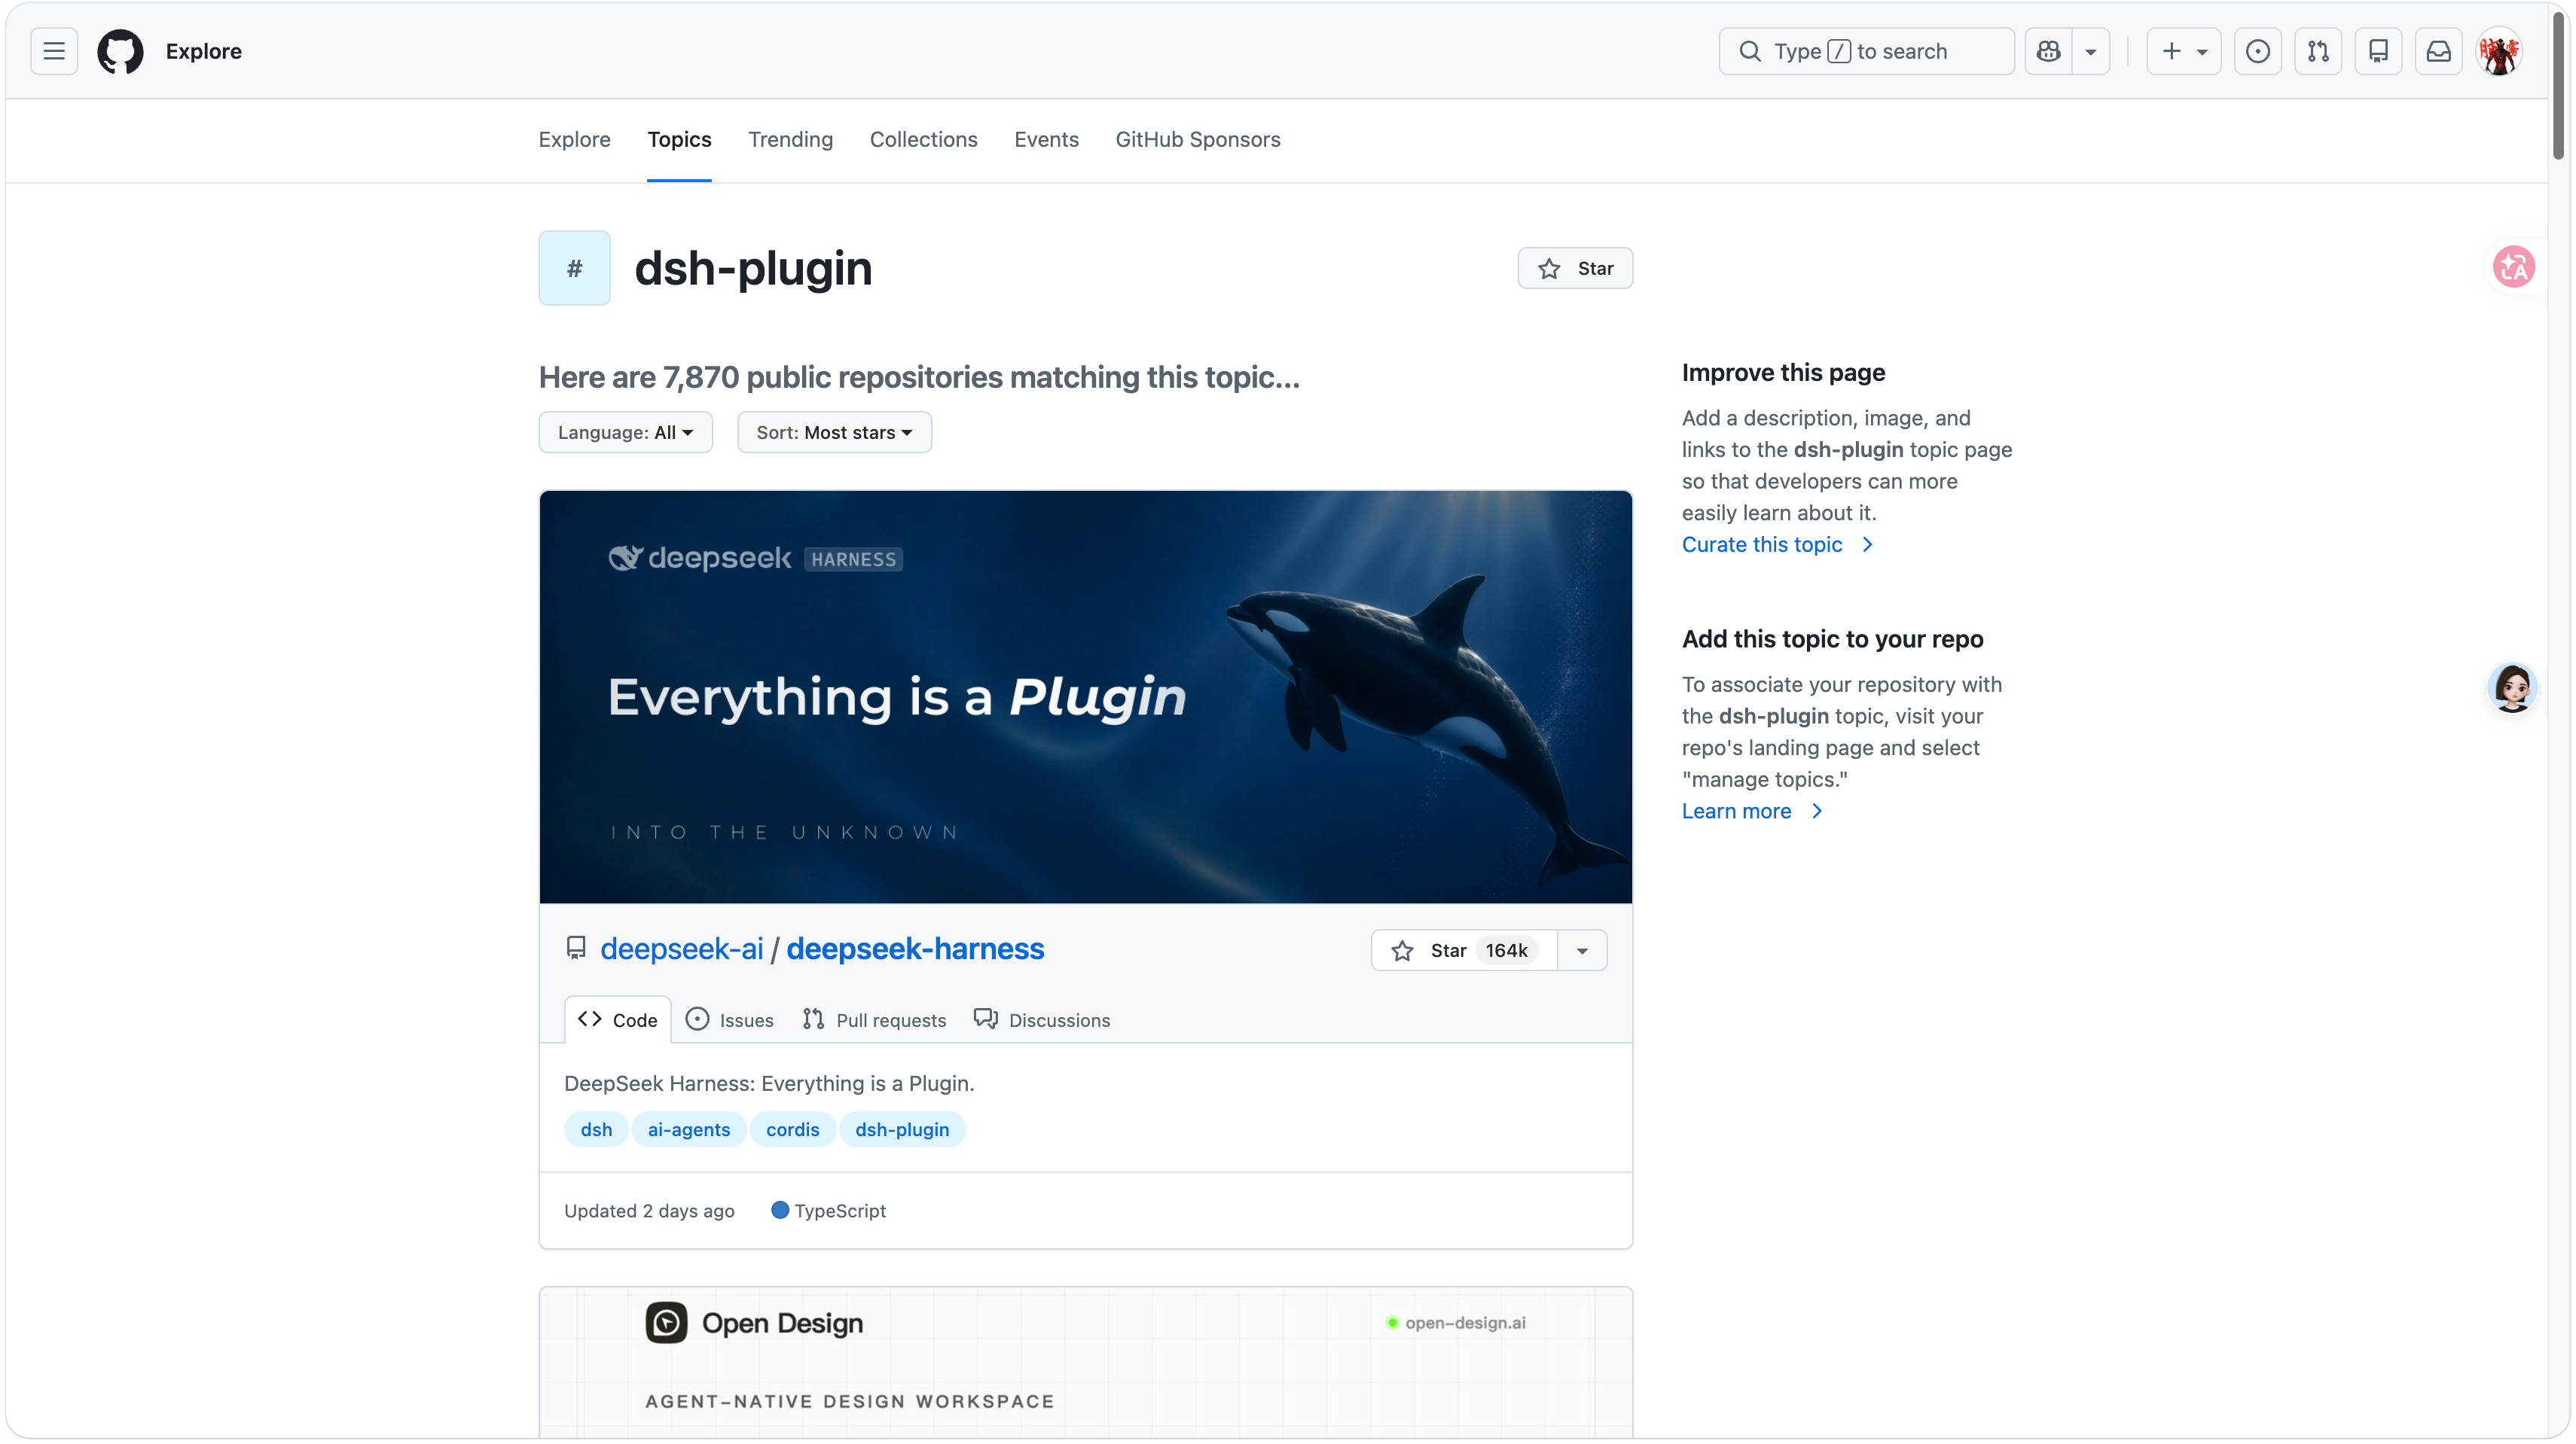Click the chevron next to Learn more
The image size is (2576, 1444).
click(x=1817, y=812)
